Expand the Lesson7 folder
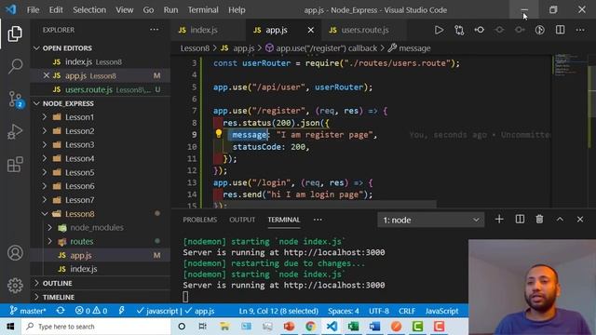Viewport: 596px width, 335px height. (x=45, y=200)
